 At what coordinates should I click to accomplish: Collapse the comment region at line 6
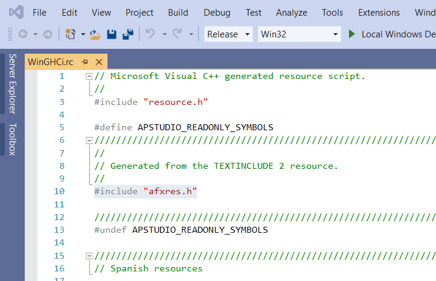pyautogui.click(x=89, y=140)
